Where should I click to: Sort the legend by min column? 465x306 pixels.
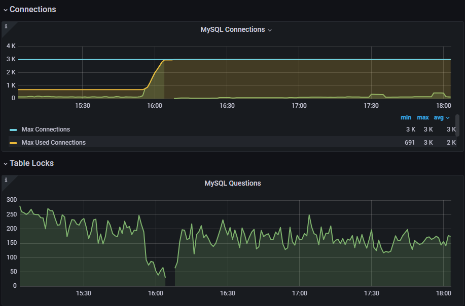click(406, 117)
